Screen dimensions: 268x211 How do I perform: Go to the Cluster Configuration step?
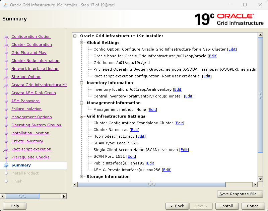coord(31,45)
